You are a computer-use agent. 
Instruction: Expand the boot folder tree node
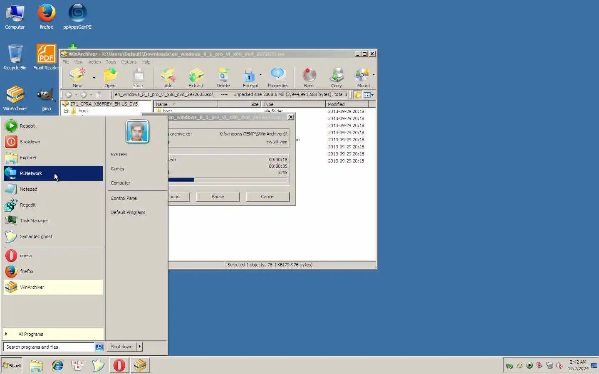click(x=66, y=111)
